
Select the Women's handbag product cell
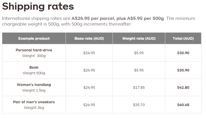(x=34, y=87)
